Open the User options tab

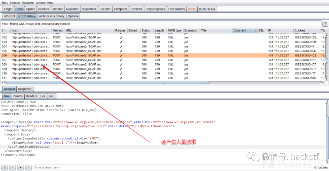pos(176,9)
